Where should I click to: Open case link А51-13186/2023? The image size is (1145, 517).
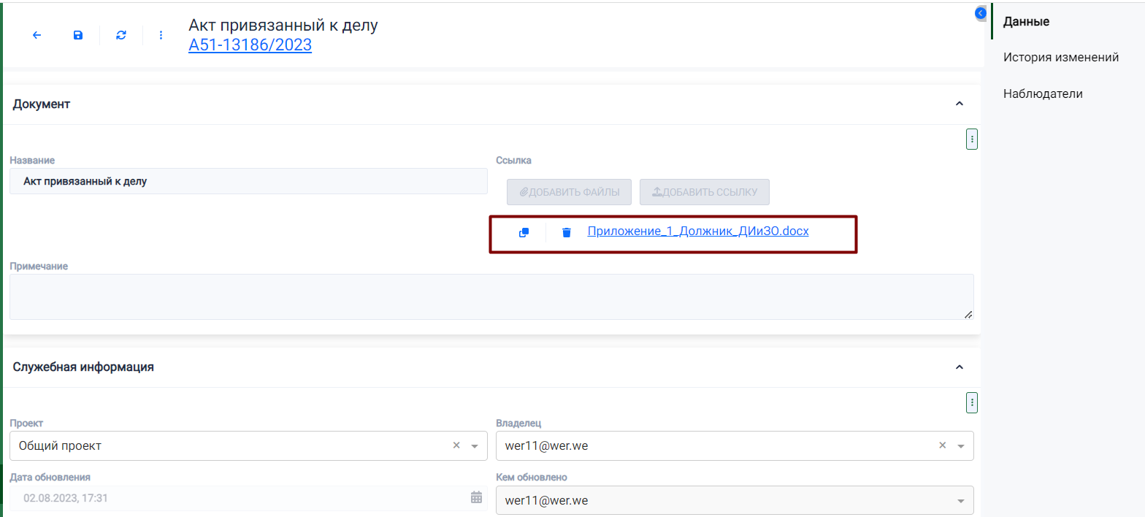coord(250,45)
